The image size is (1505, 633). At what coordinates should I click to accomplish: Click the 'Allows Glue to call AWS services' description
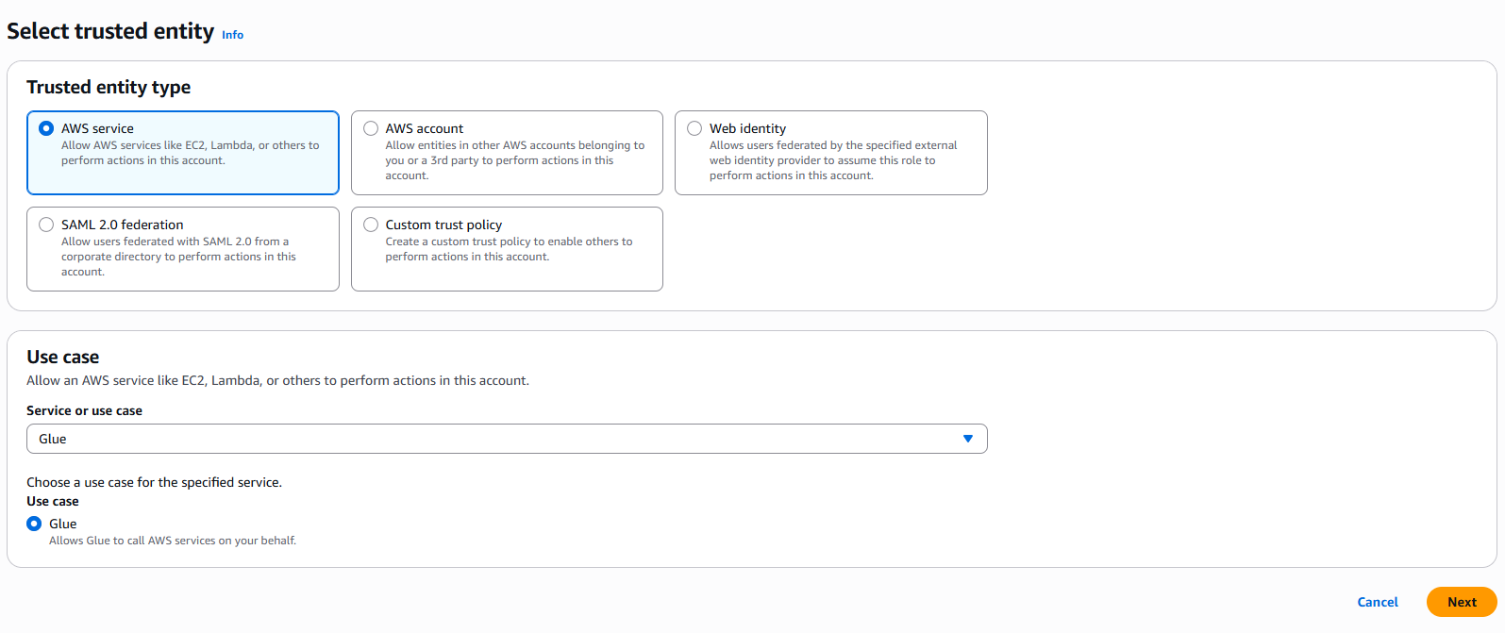point(173,541)
